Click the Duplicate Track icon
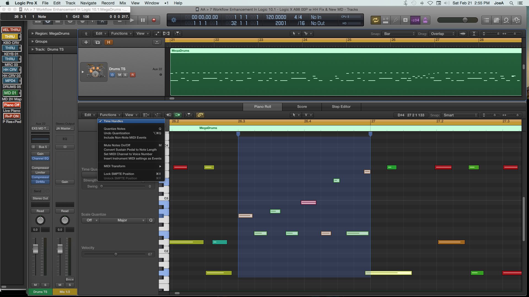529x297 pixels. (97, 42)
